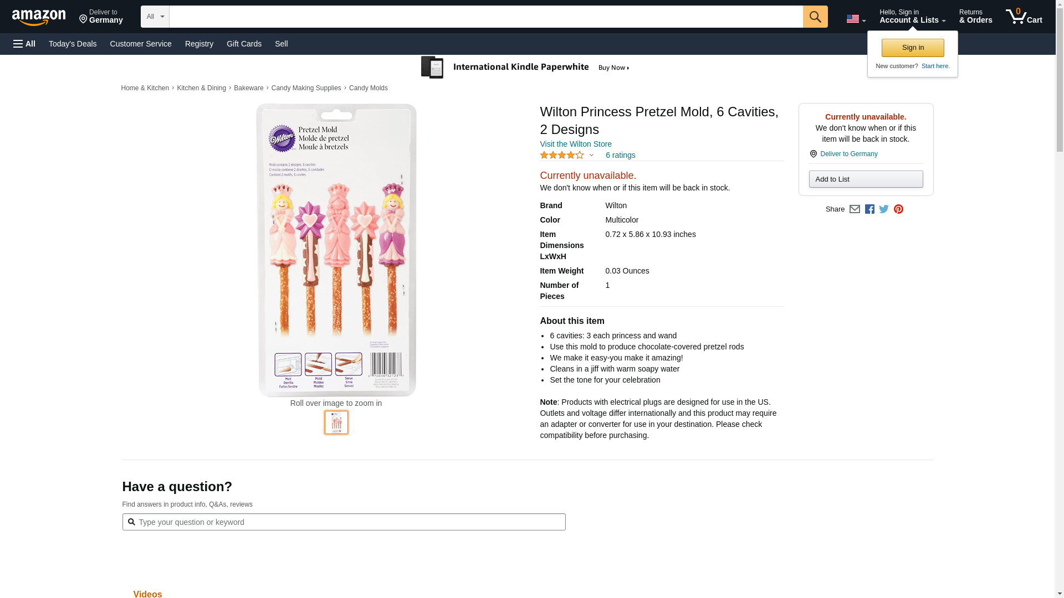Select the pretzel mold image thumbnail
The width and height of the screenshot is (1064, 598).
[336, 422]
